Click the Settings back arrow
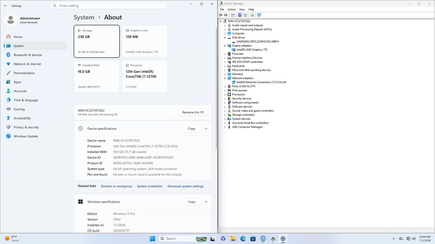Image resolution: width=435 pixels, height=244 pixels. tap(6, 6)
